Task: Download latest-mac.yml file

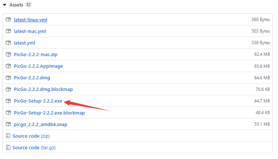Action: point(30,31)
